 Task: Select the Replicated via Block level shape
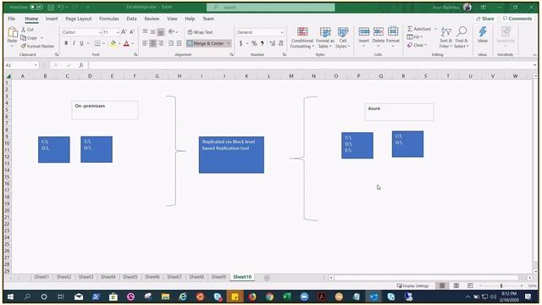point(231,155)
